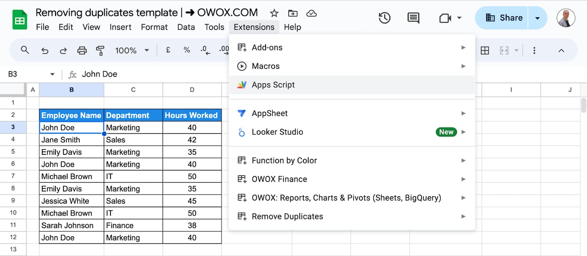Viewport: 587px width, 256px height.
Task: Select the hours value 42 cell
Action: pyautogui.click(x=192, y=140)
